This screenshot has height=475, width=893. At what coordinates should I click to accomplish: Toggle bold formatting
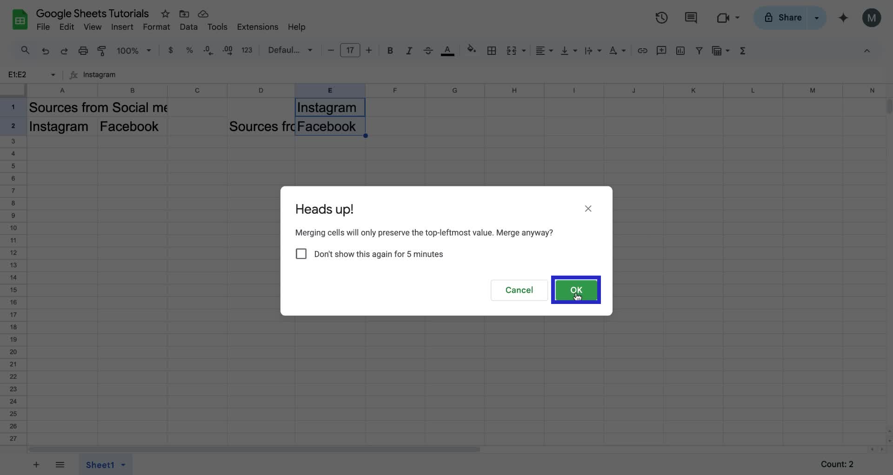click(390, 50)
